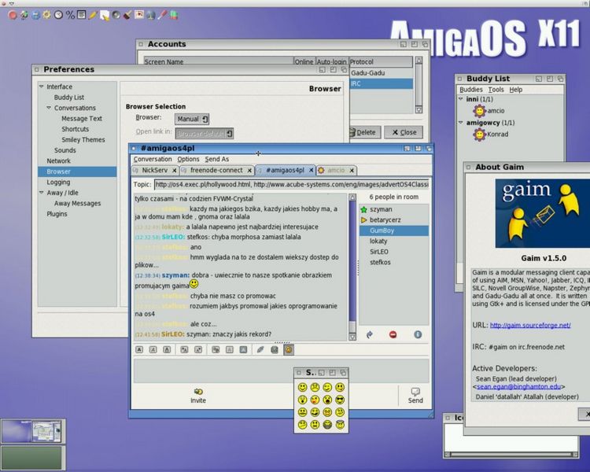The image size is (590, 472).
Task: Open the Options menu in chat window
Action: 188,159
